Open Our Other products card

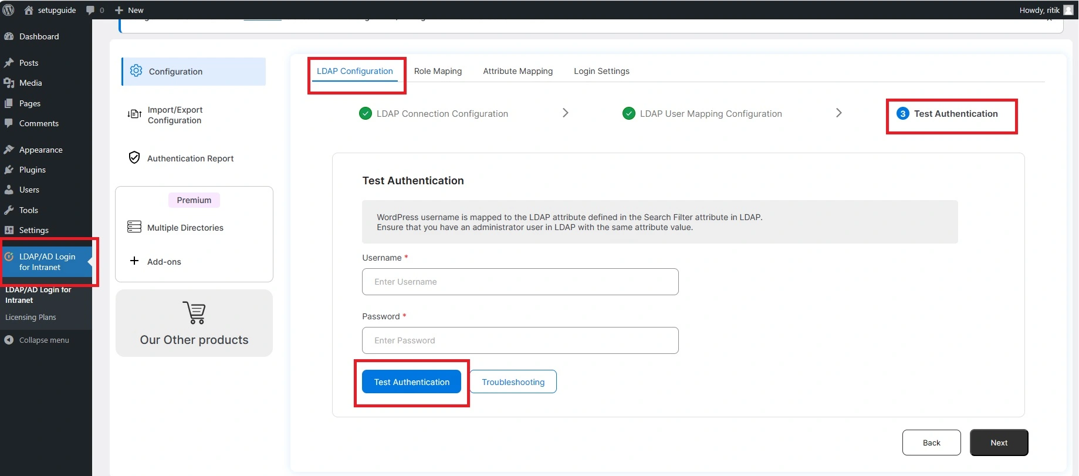(x=194, y=323)
